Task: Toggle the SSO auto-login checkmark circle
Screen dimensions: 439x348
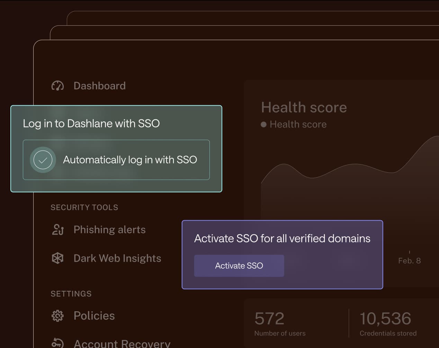Action: [43, 160]
